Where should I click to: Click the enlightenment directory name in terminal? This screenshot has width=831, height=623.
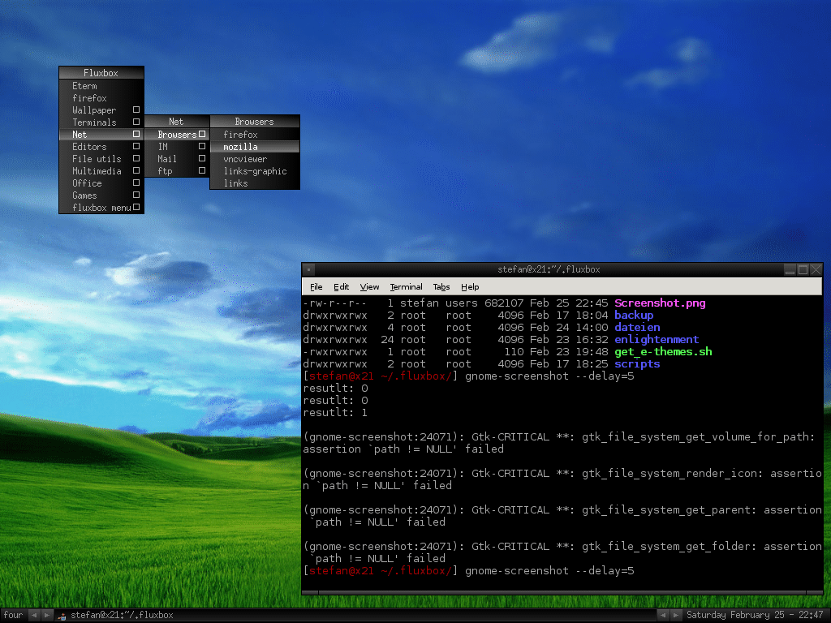(x=657, y=340)
